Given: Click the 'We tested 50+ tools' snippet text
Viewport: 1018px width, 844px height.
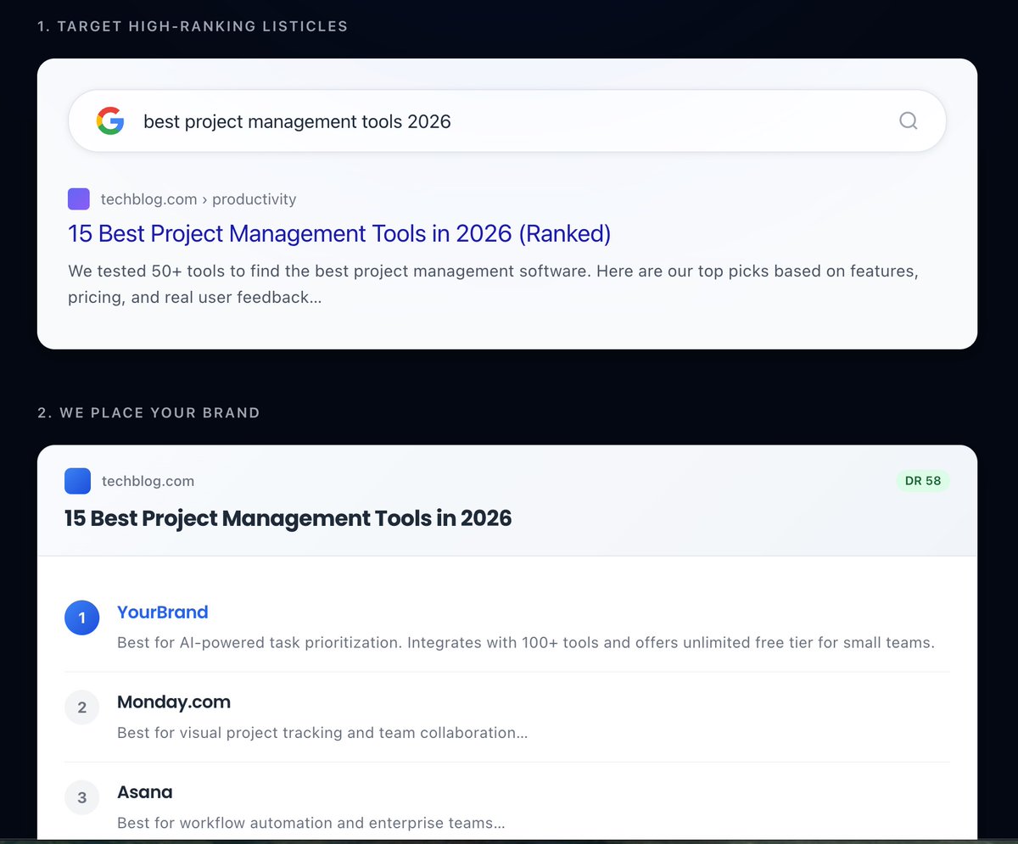Looking at the screenshot, I should click(494, 285).
